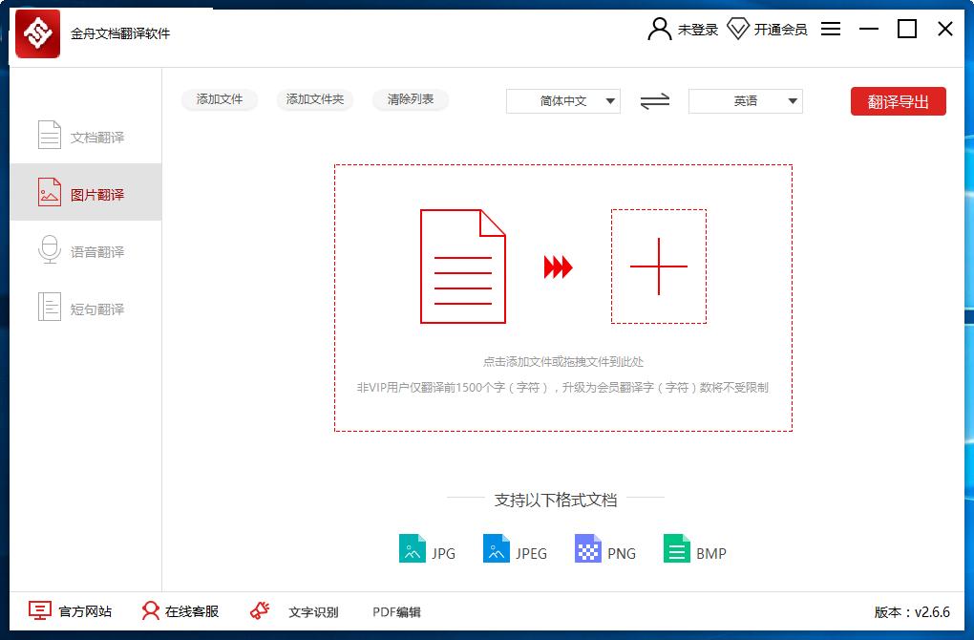Screen dimensions: 974x640
Task: Swap source and target languages
Action: pos(654,101)
